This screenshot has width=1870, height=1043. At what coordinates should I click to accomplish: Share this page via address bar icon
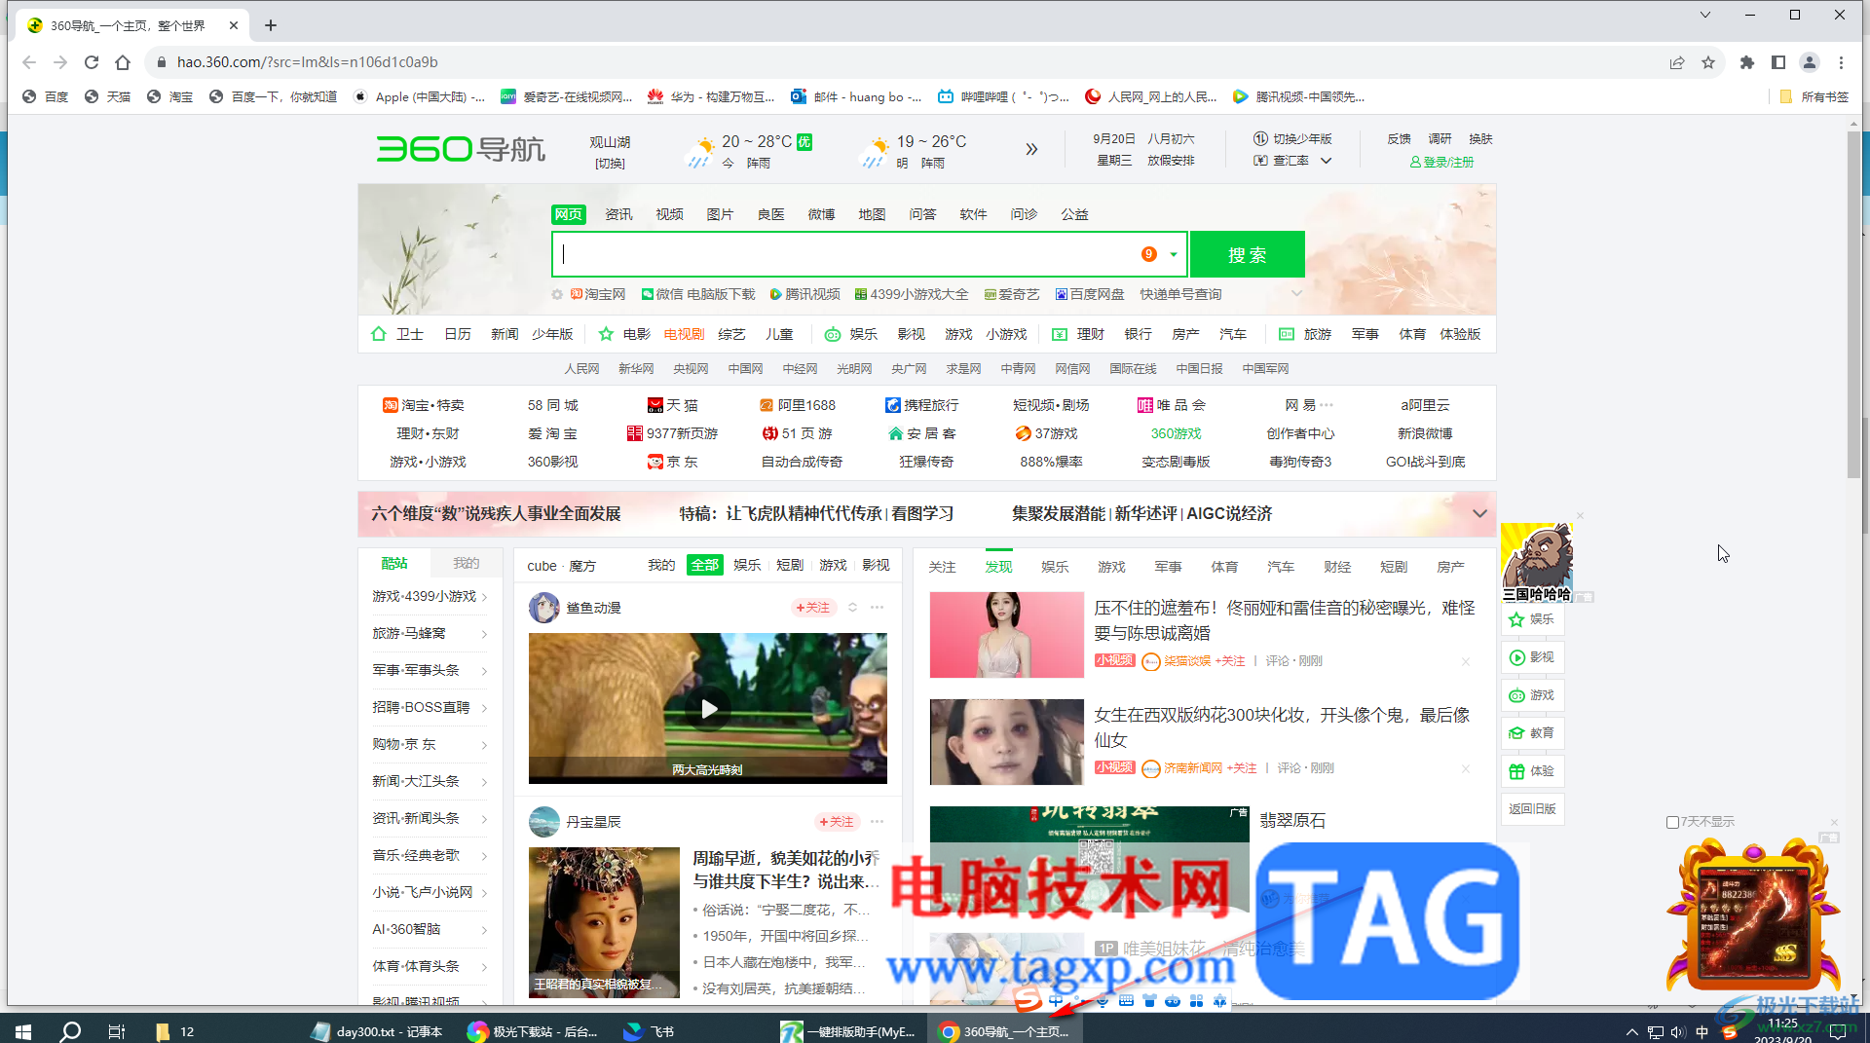[x=1677, y=62]
